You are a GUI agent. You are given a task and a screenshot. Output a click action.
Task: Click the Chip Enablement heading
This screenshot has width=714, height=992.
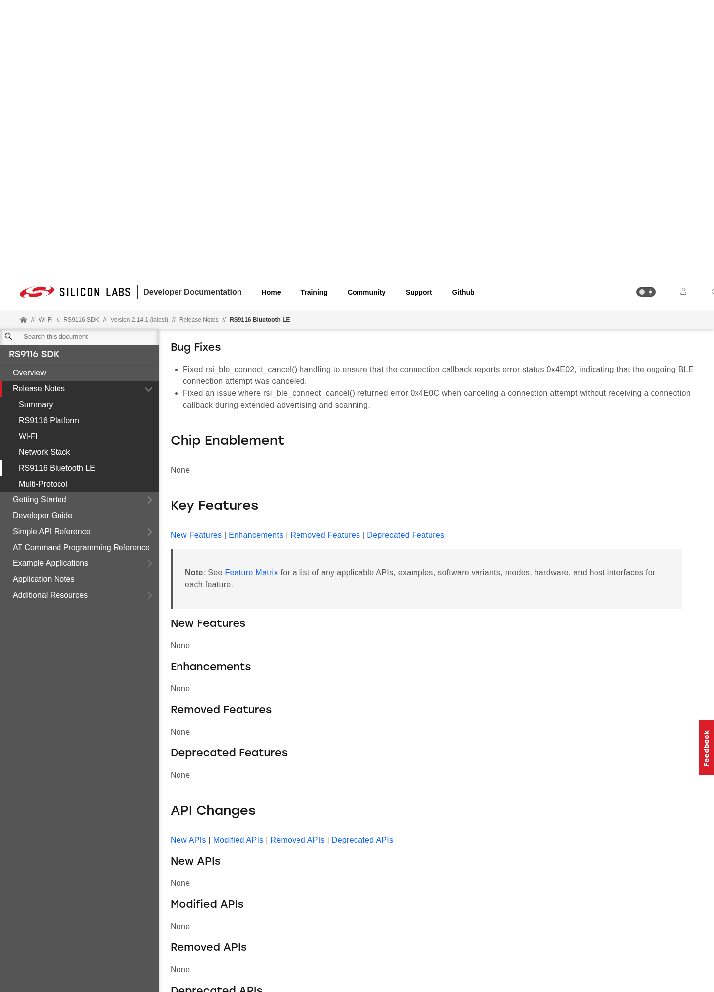227,440
